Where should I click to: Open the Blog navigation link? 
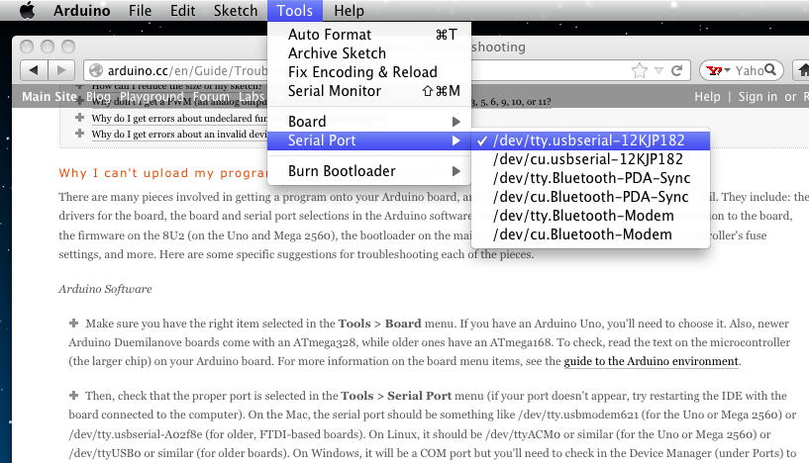pos(98,97)
